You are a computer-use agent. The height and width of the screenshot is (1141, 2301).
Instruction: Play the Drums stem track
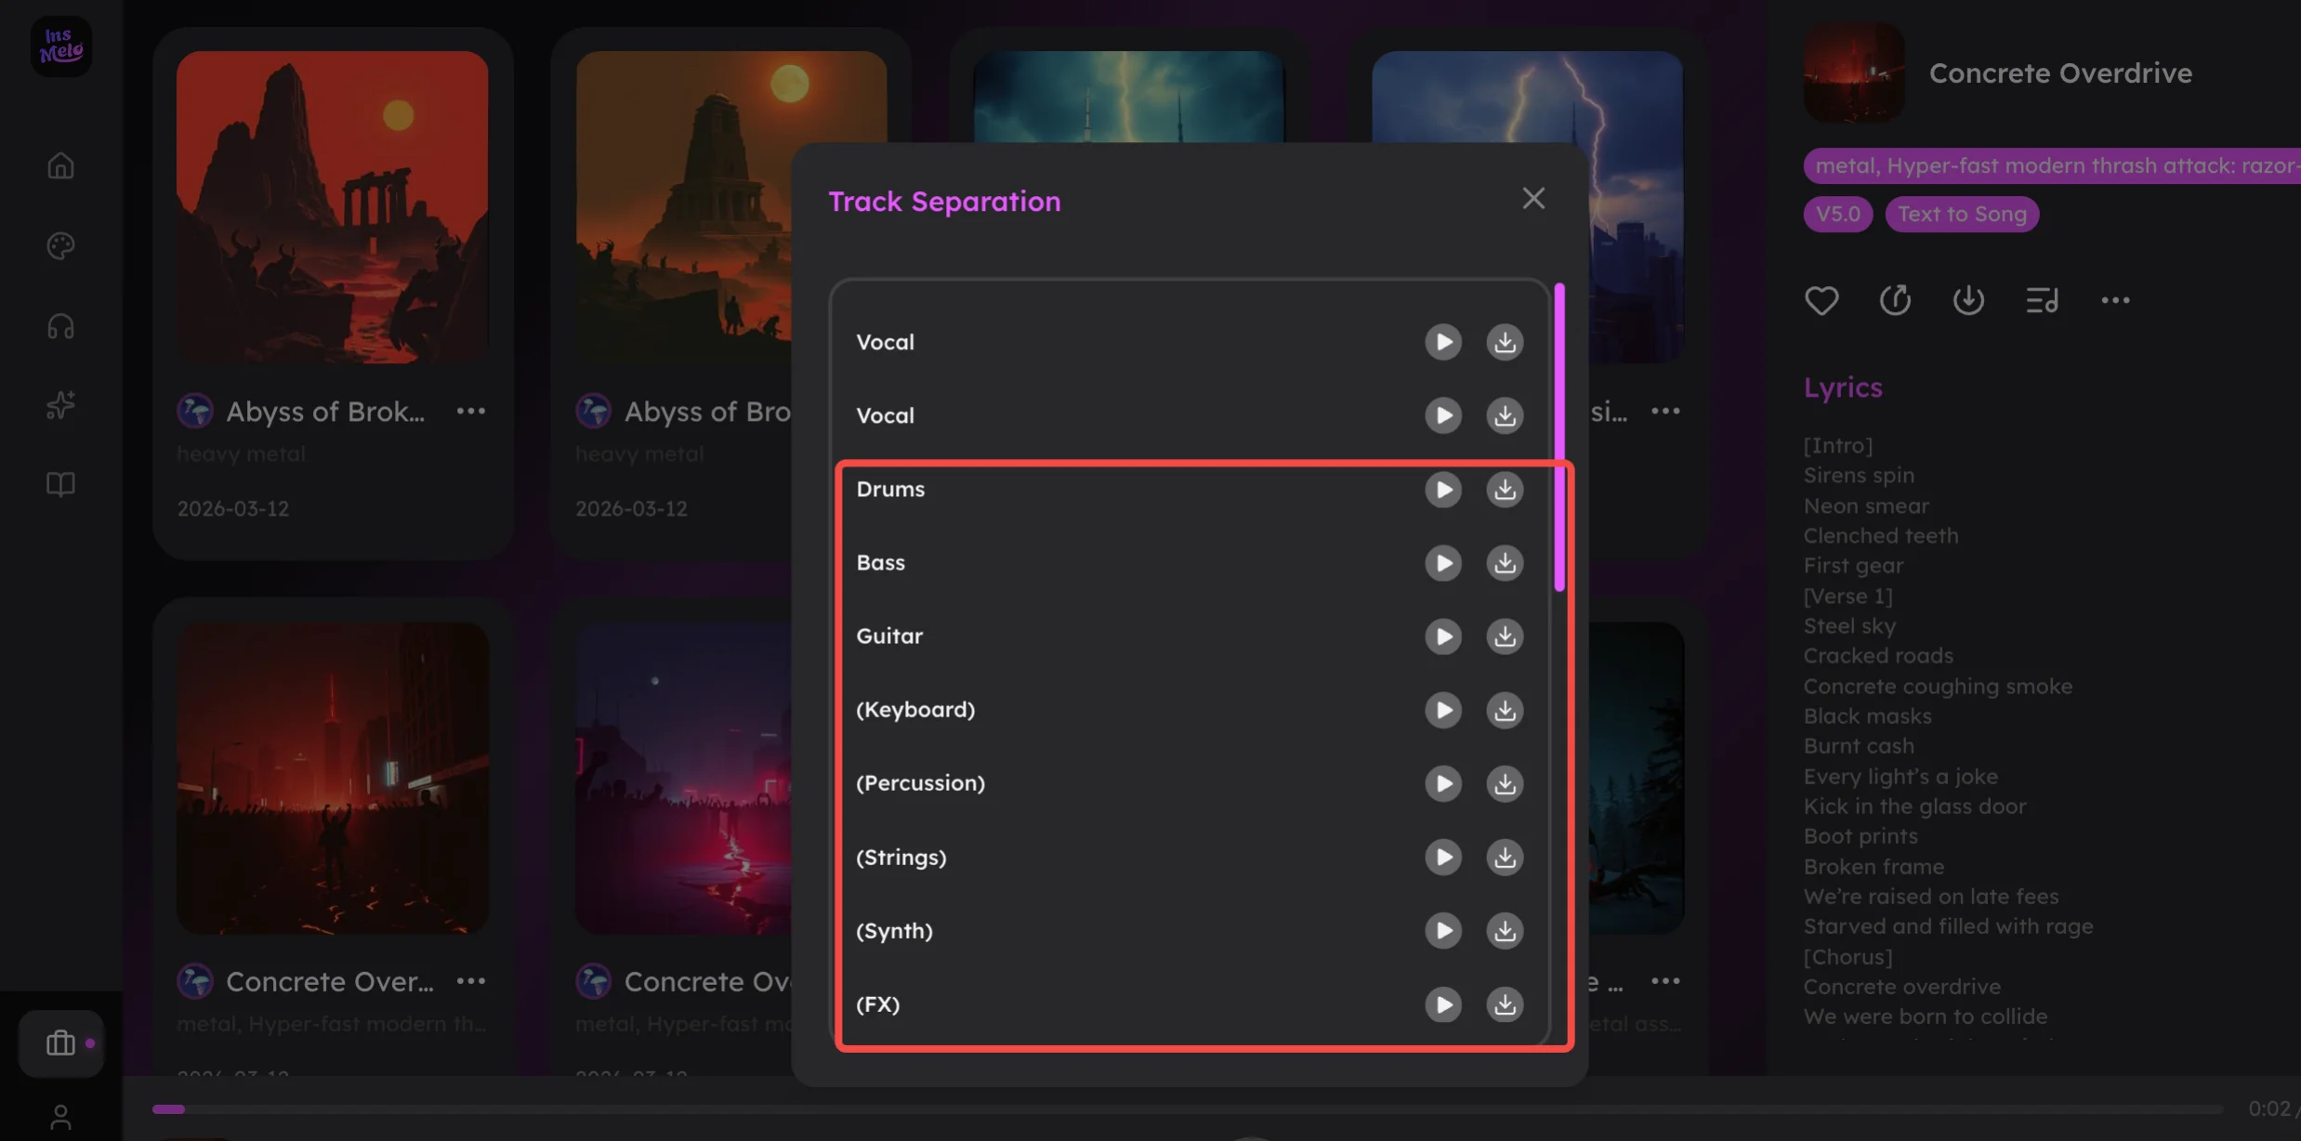[1442, 490]
